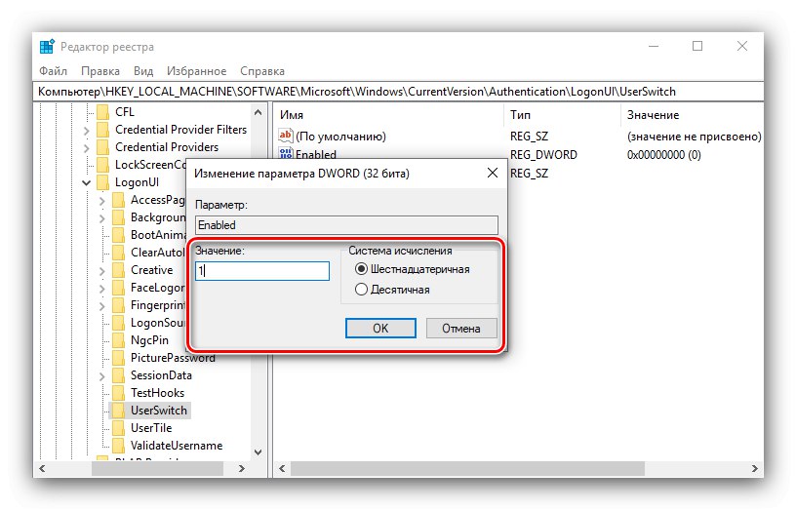Click the registry path address bar
This screenshot has width=796, height=510.
(x=399, y=92)
